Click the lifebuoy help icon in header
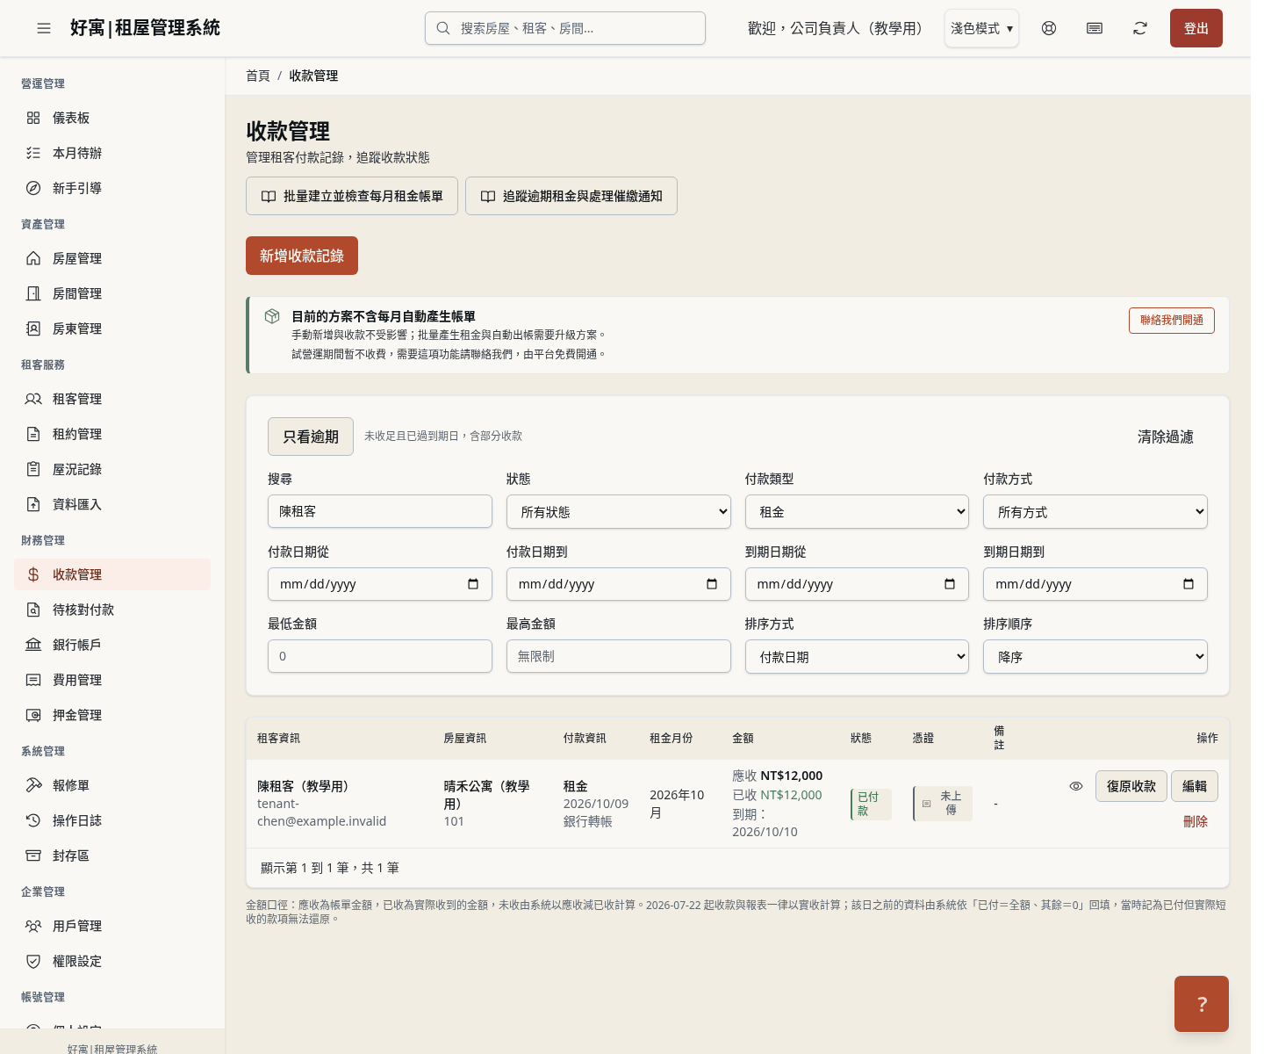The width and height of the screenshot is (1264, 1054). click(1049, 28)
